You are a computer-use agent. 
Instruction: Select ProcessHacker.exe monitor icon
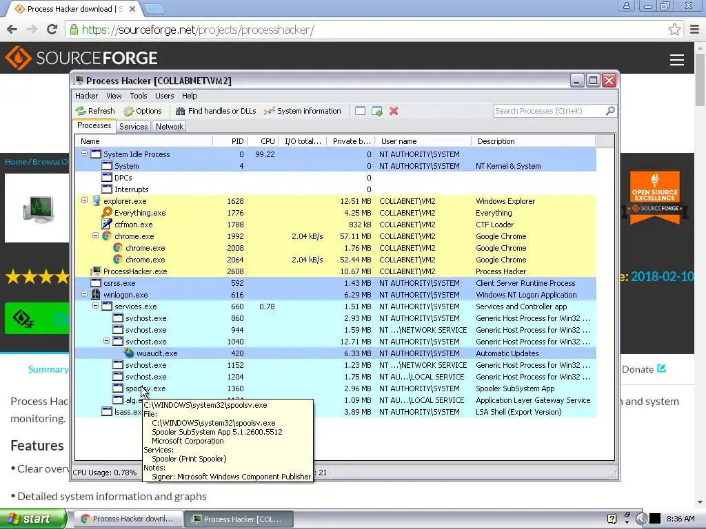pos(96,271)
